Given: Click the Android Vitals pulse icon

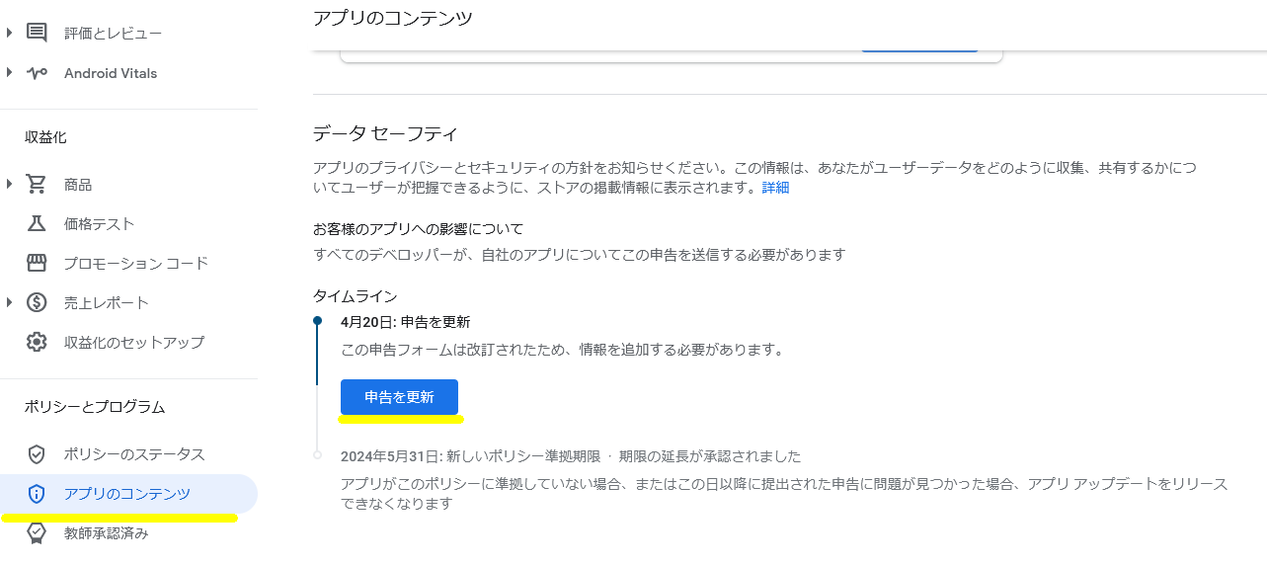Looking at the screenshot, I should (x=37, y=73).
